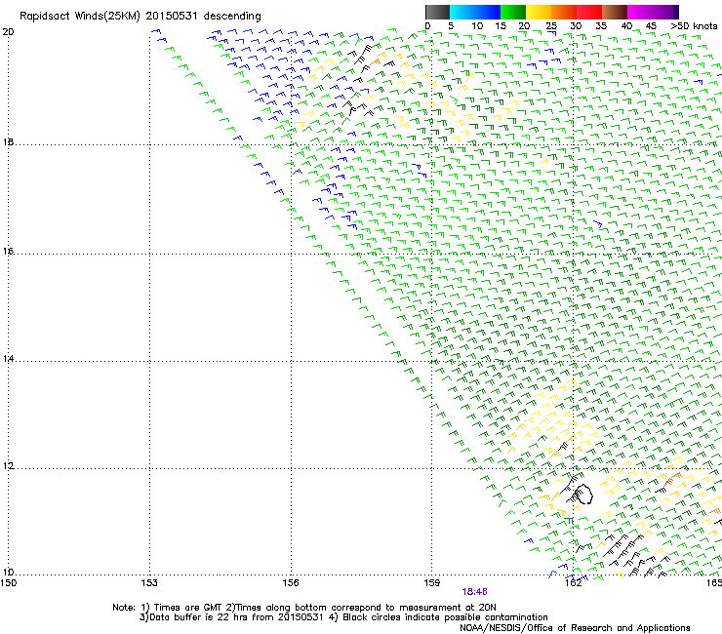Select the gray 0-5 knots legend segment
The width and height of the screenshot is (722, 634).
click(437, 12)
